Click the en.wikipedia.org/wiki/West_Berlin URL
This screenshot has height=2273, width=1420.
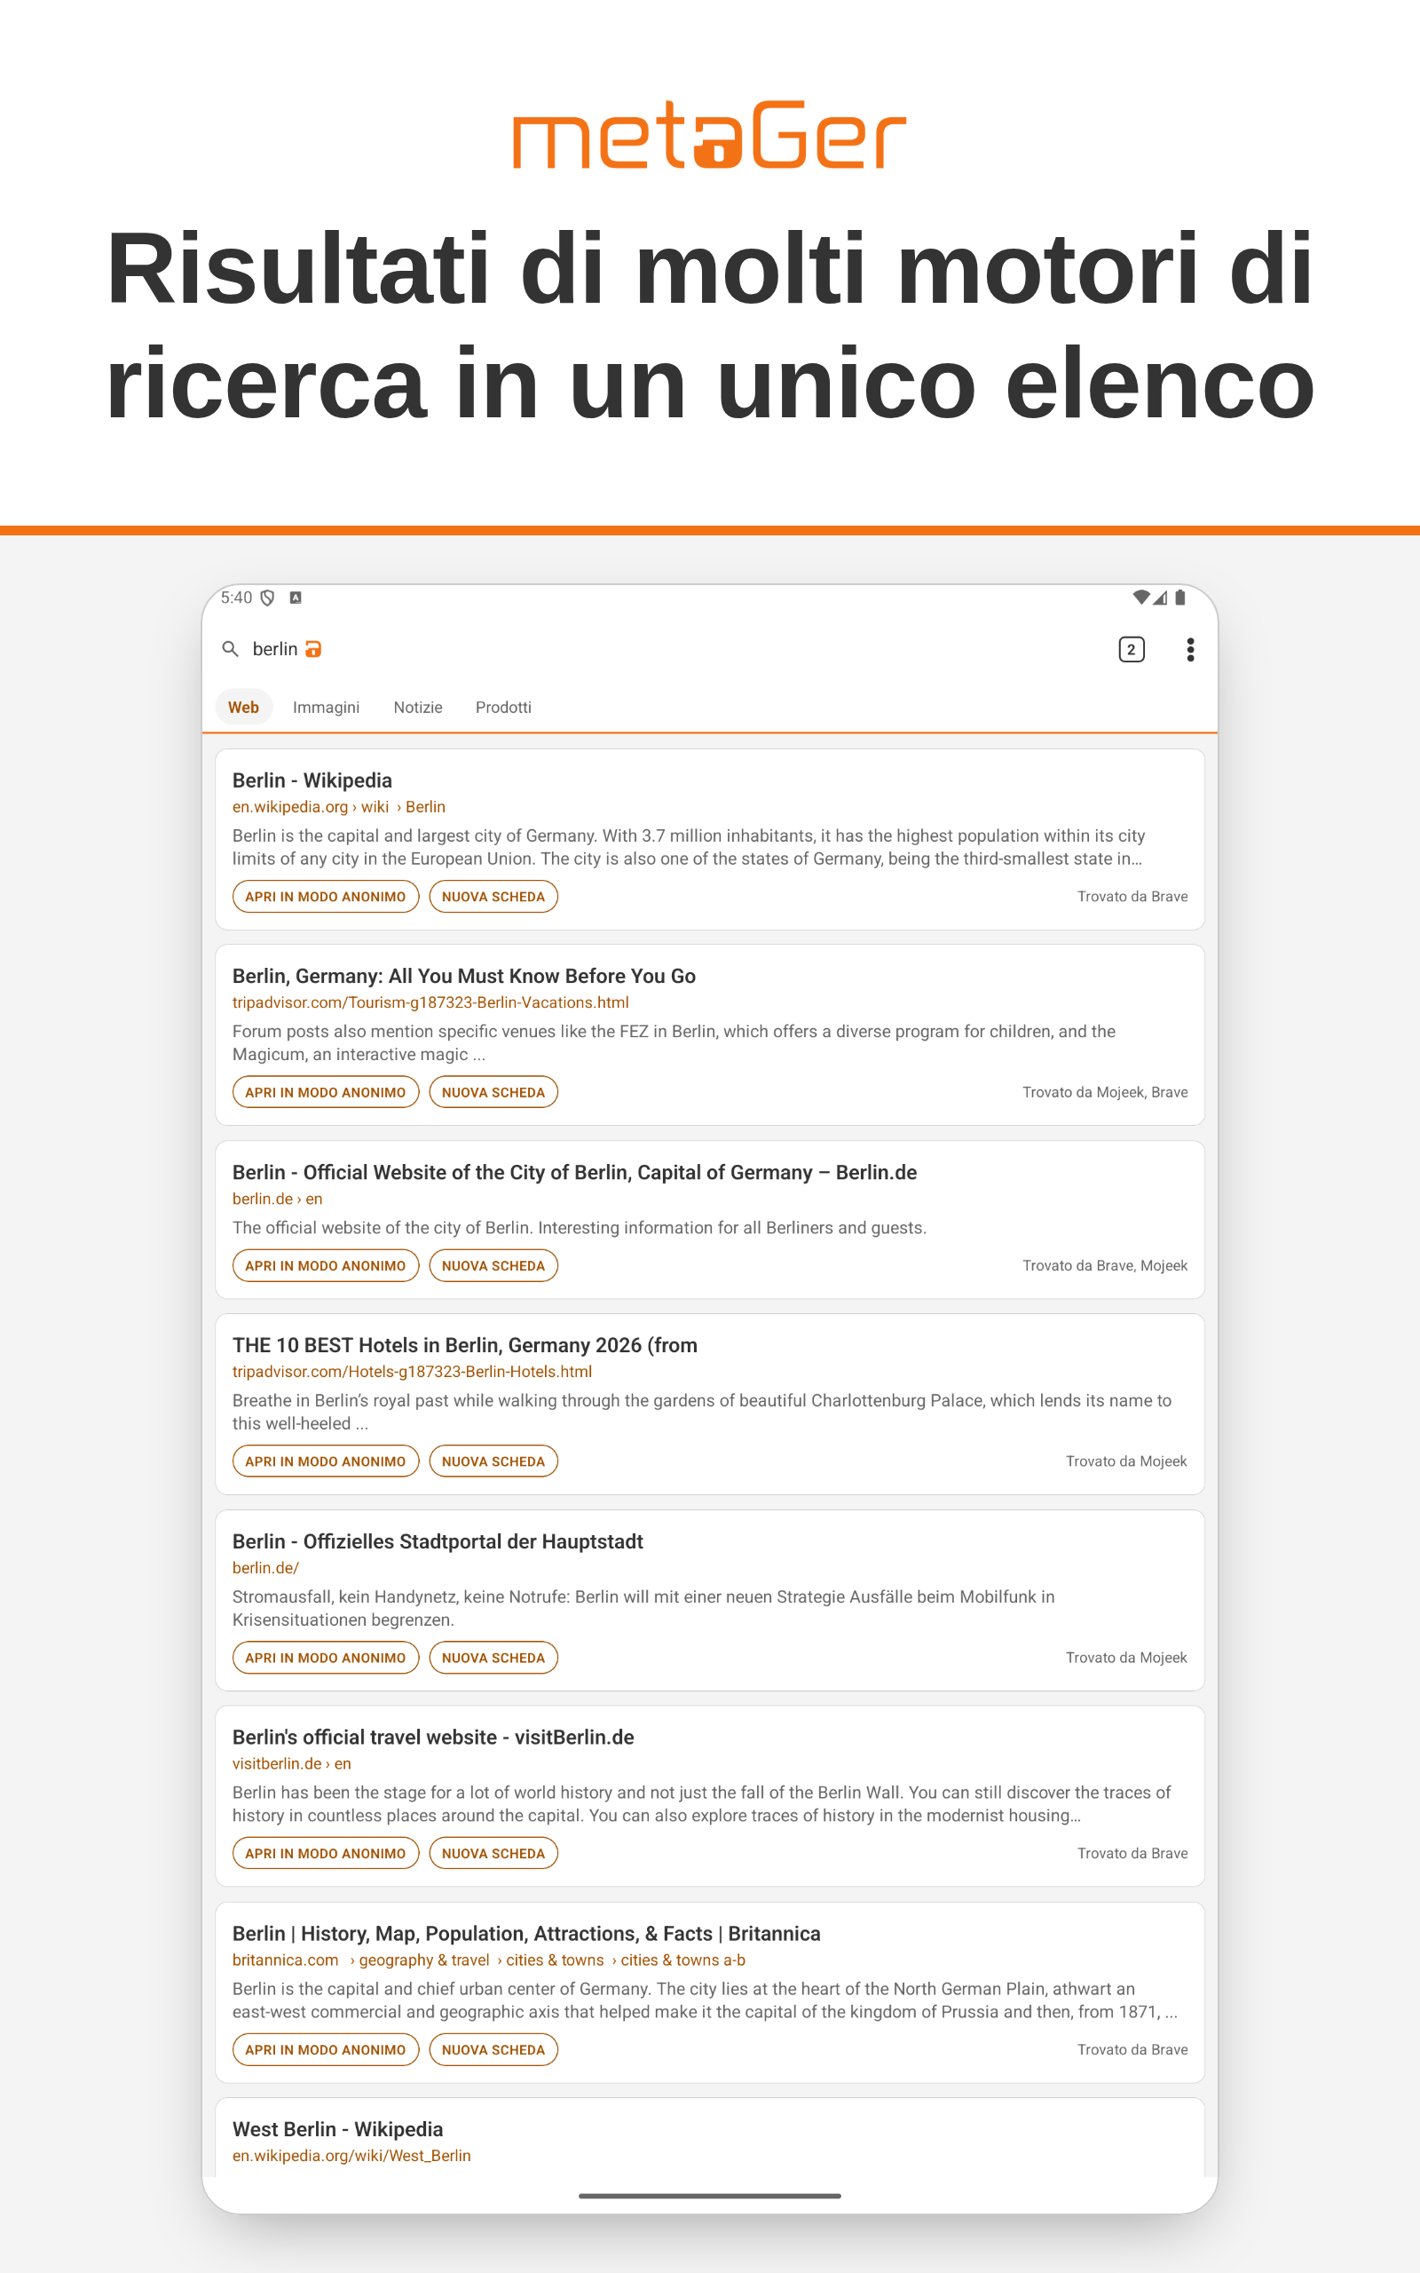click(352, 2156)
